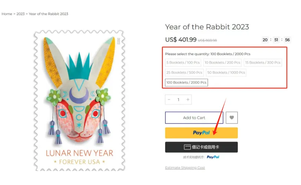
Task: Select 5 Booklets / 100 Pcs option
Action: pos(183,62)
